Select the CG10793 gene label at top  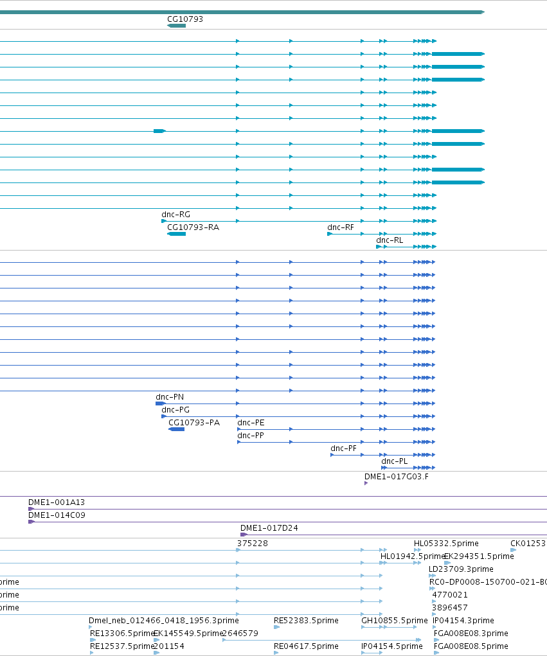(185, 19)
